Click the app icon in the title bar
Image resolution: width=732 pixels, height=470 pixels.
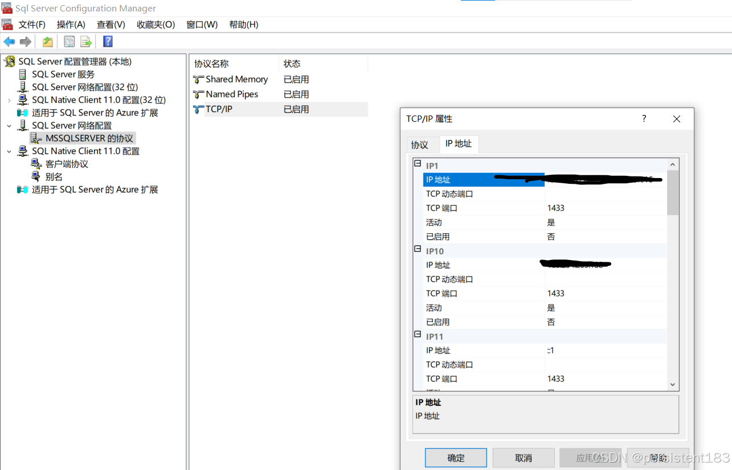[x=7, y=8]
